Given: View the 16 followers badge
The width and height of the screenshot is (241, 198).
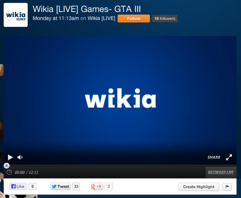Looking at the screenshot, I should click(165, 19).
